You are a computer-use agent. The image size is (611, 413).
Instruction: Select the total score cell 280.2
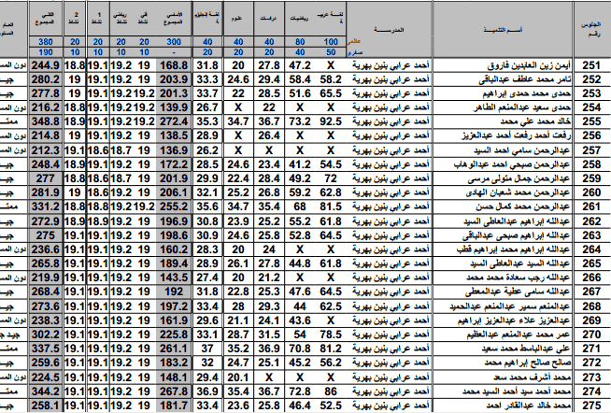pyautogui.click(x=46, y=79)
